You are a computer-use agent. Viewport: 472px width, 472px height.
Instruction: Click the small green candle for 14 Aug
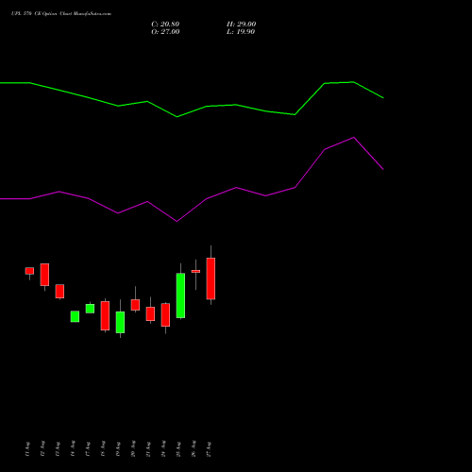(x=75, y=316)
